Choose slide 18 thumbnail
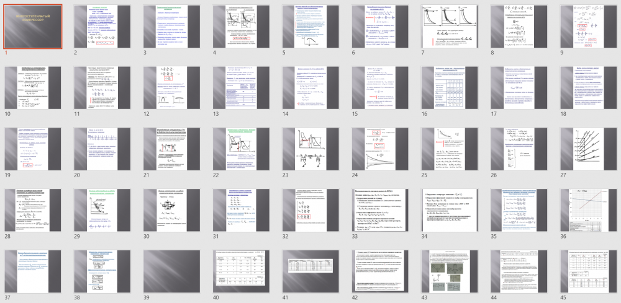621x303 pixels. 589,88
